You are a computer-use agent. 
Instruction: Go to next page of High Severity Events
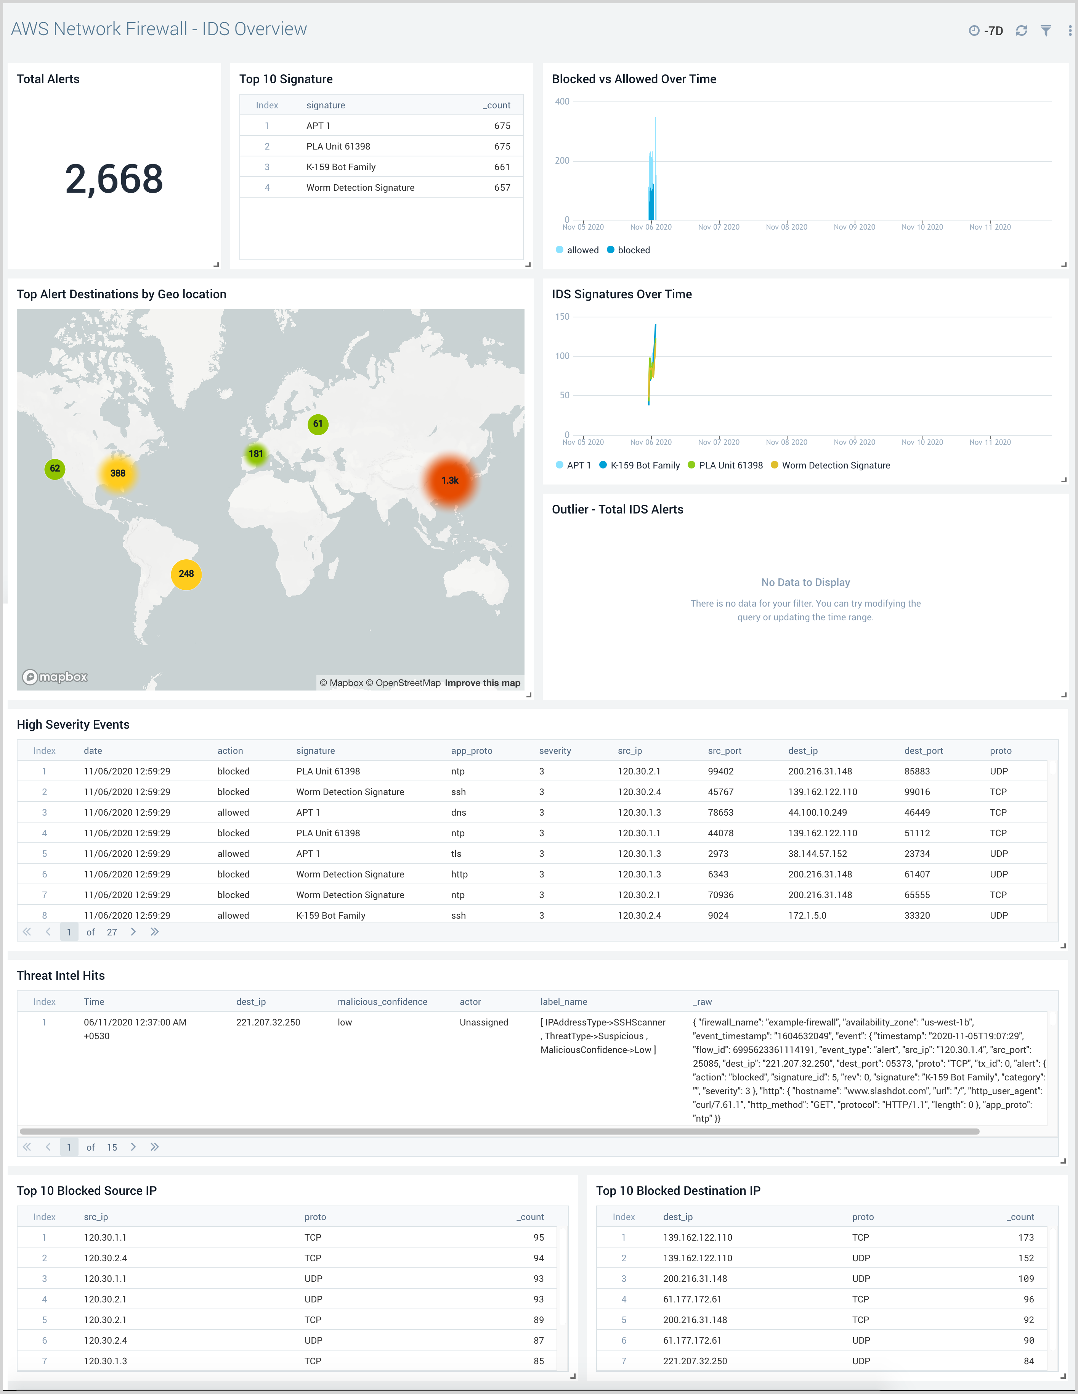click(x=133, y=932)
